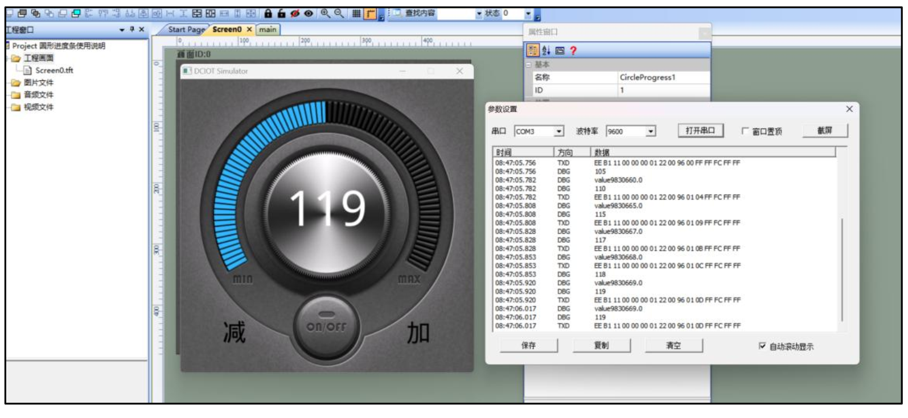The width and height of the screenshot is (908, 418).
Task: Switch to the Start Page tab
Action: pos(186,30)
